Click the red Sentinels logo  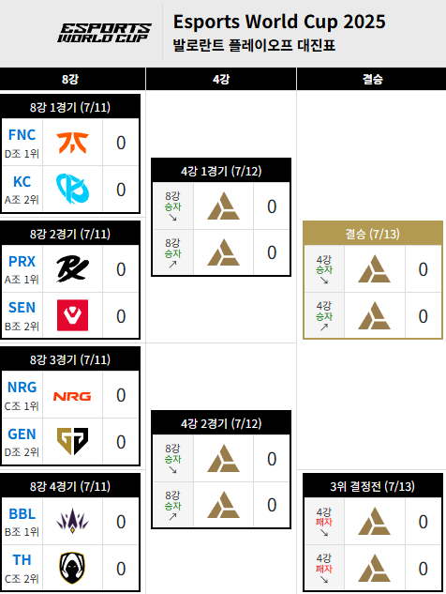click(73, 315)
